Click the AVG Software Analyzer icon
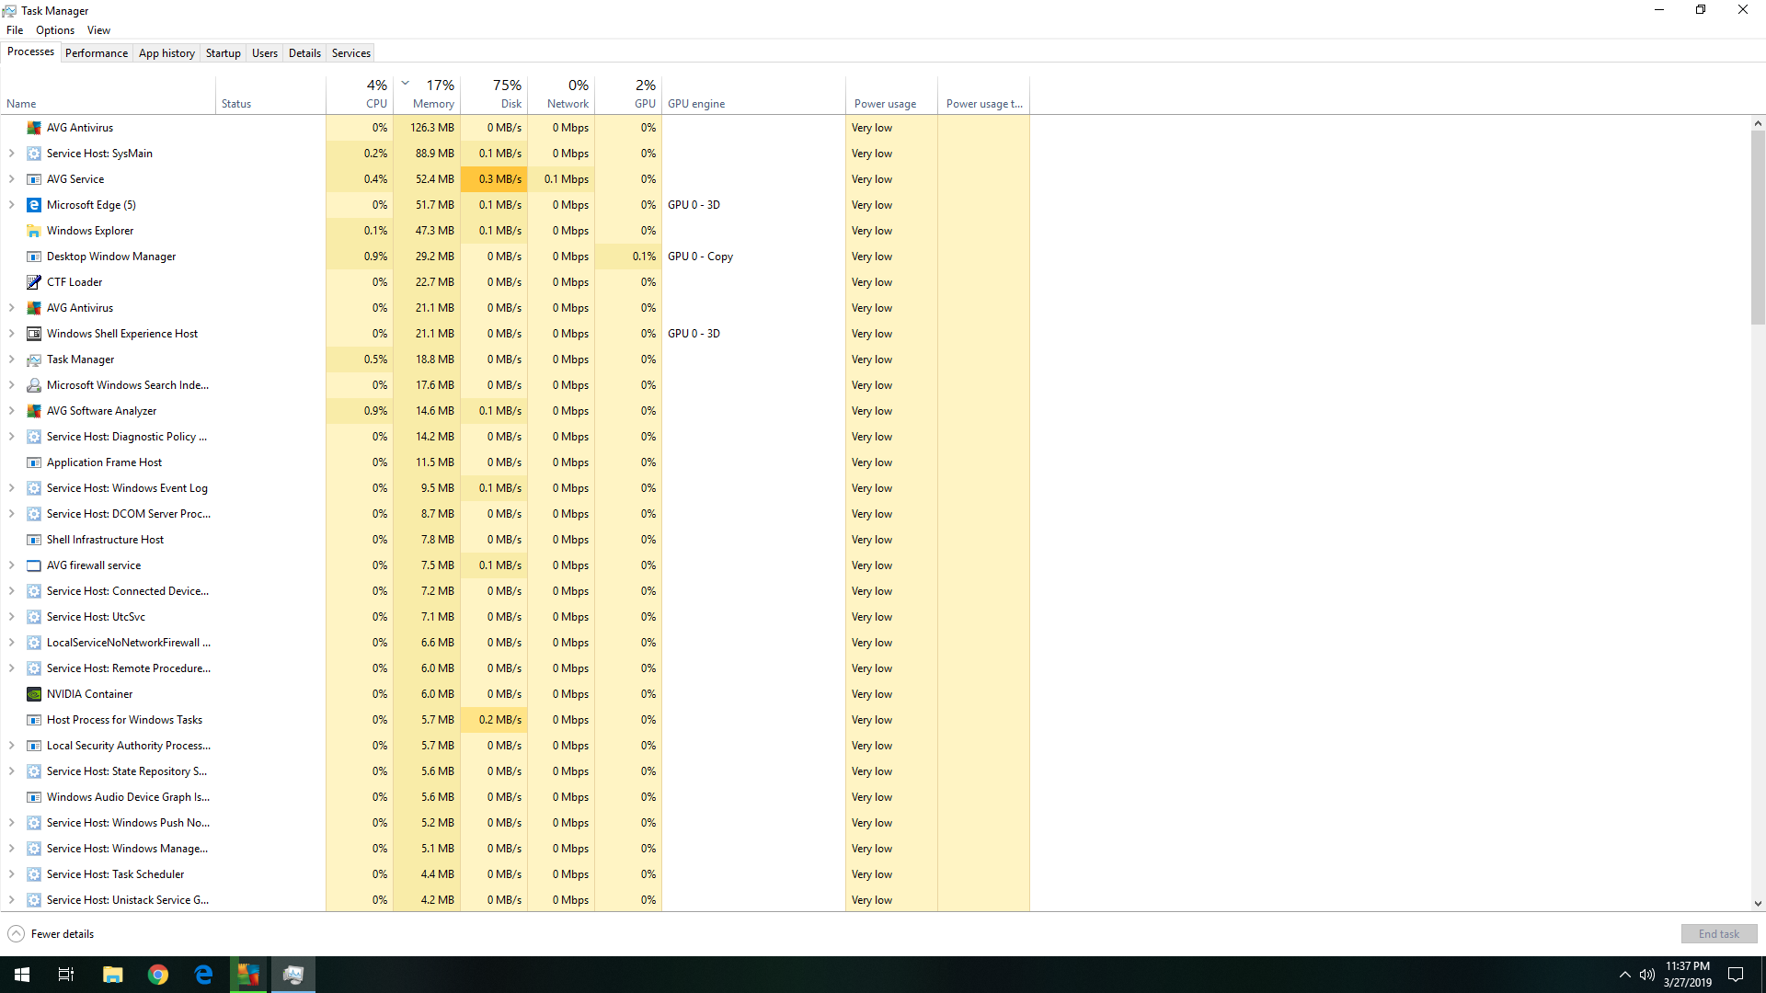The height and width of the screenshot is (993, 1766). pos(33,410)
